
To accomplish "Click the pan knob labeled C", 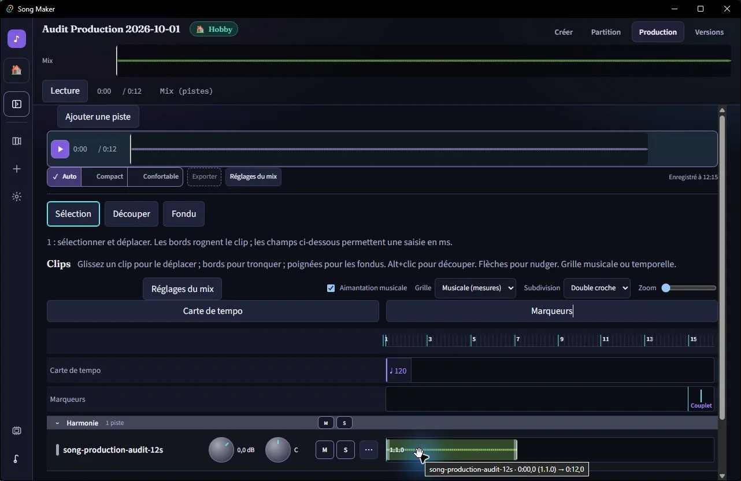I will 277,450.
